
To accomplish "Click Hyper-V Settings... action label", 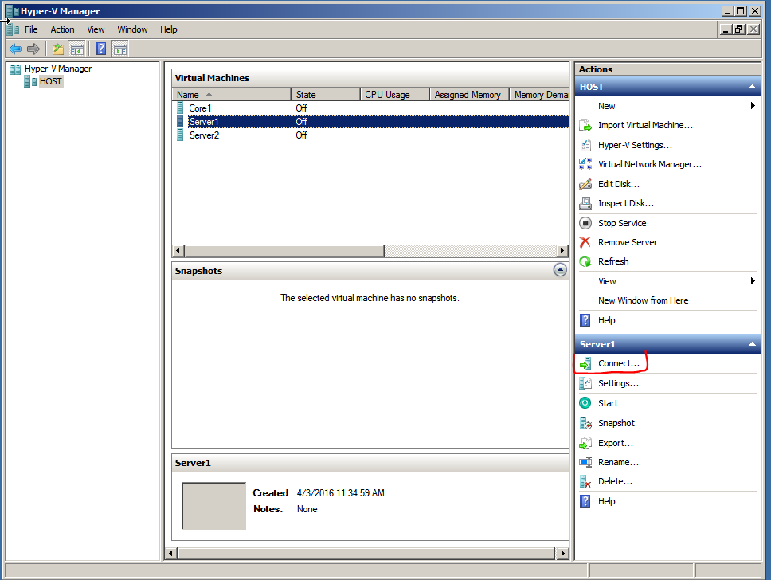I will click(x=635, y=145).
